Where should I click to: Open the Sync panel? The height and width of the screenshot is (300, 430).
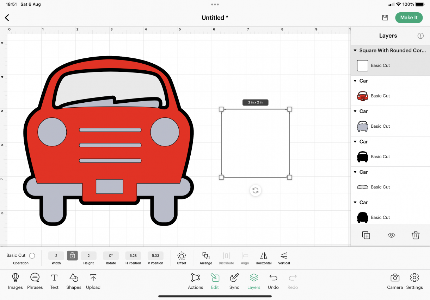point(234,281)
